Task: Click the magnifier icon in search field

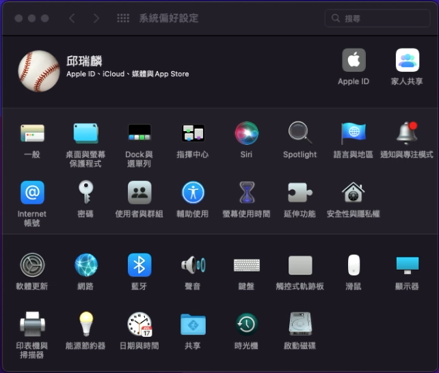Action: click(x=336, y=18)
